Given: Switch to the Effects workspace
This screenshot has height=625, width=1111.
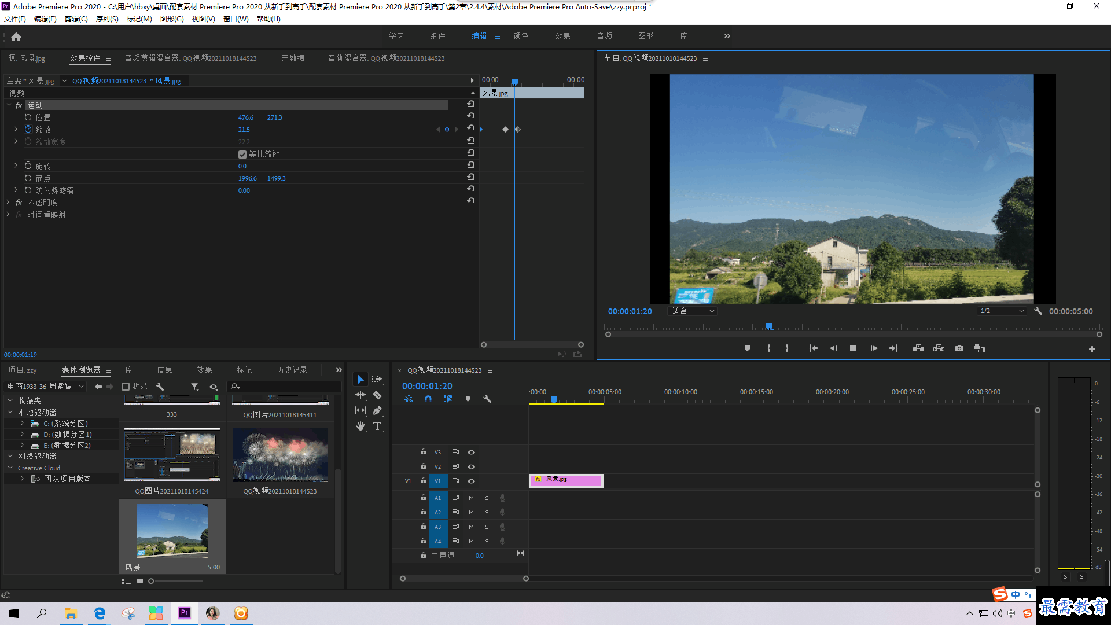Looking at the screenshot, I should [562, 36].
